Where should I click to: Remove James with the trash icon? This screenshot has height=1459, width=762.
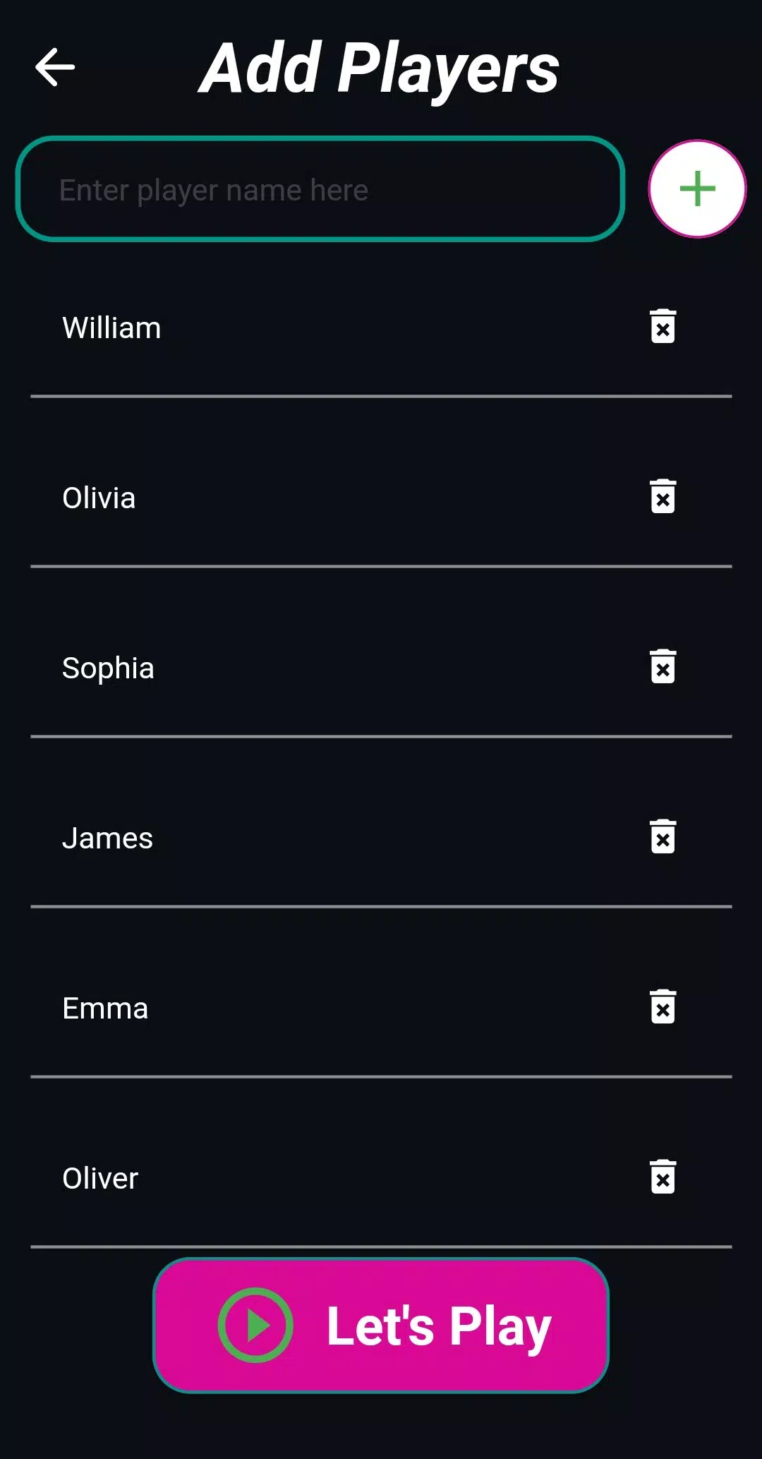[x=663, y=837]
